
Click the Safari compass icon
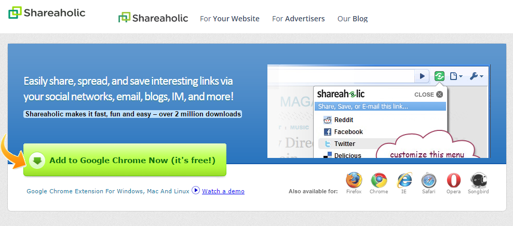coord(428,180)
